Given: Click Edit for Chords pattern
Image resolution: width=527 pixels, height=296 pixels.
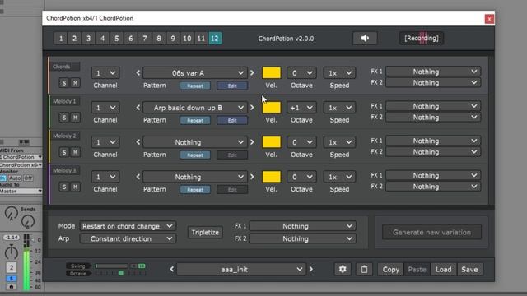Looking at the screenshot, I should click(232, 86).
